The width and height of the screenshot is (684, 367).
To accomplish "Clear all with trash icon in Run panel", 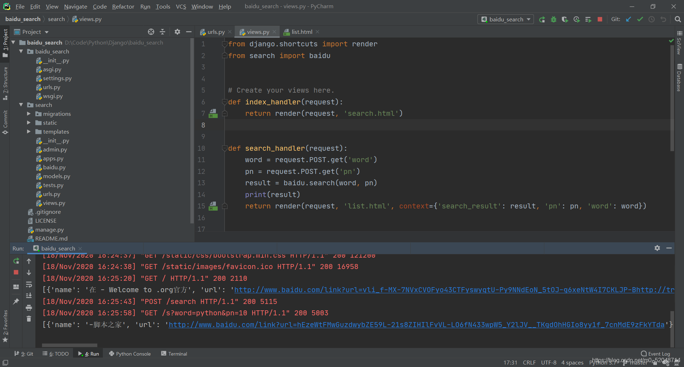I will click(x=29, y=319).
